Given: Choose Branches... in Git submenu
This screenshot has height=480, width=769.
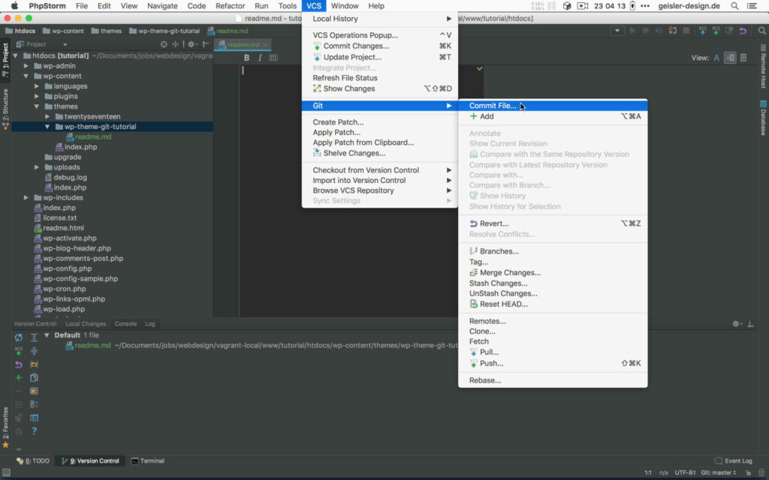Looking at the screenshot, I should [x=553, y=251].
